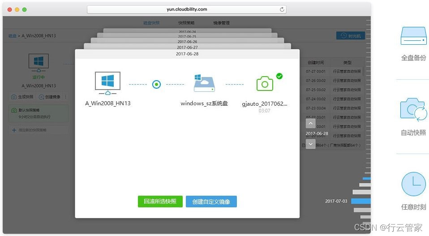Go to previous date with up arrow
Viewport: 429px width, 236px height.
pyautogui.click(x=310, y=123)
